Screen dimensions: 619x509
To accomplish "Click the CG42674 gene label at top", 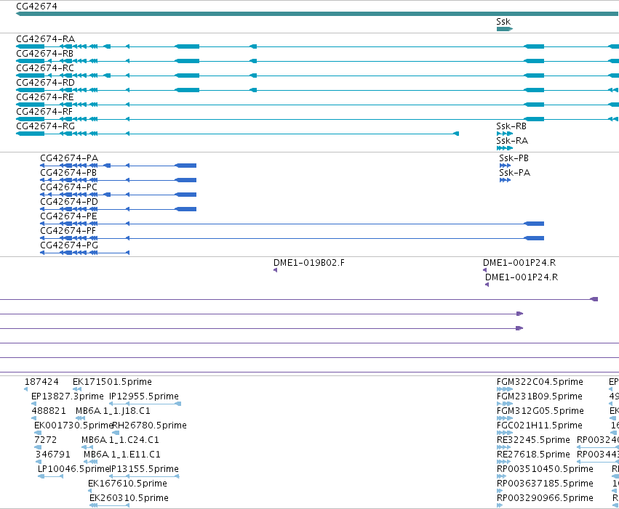I will [x=36, y=7].
